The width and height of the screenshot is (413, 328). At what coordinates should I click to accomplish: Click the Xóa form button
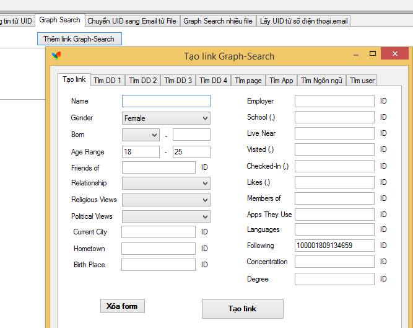click(122, 306)
